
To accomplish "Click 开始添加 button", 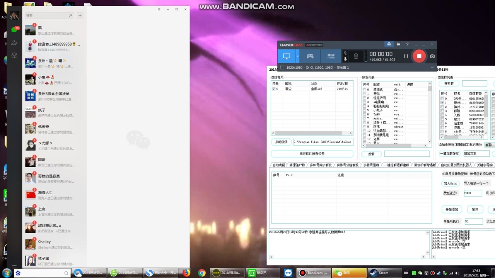I will click(452, 209).
